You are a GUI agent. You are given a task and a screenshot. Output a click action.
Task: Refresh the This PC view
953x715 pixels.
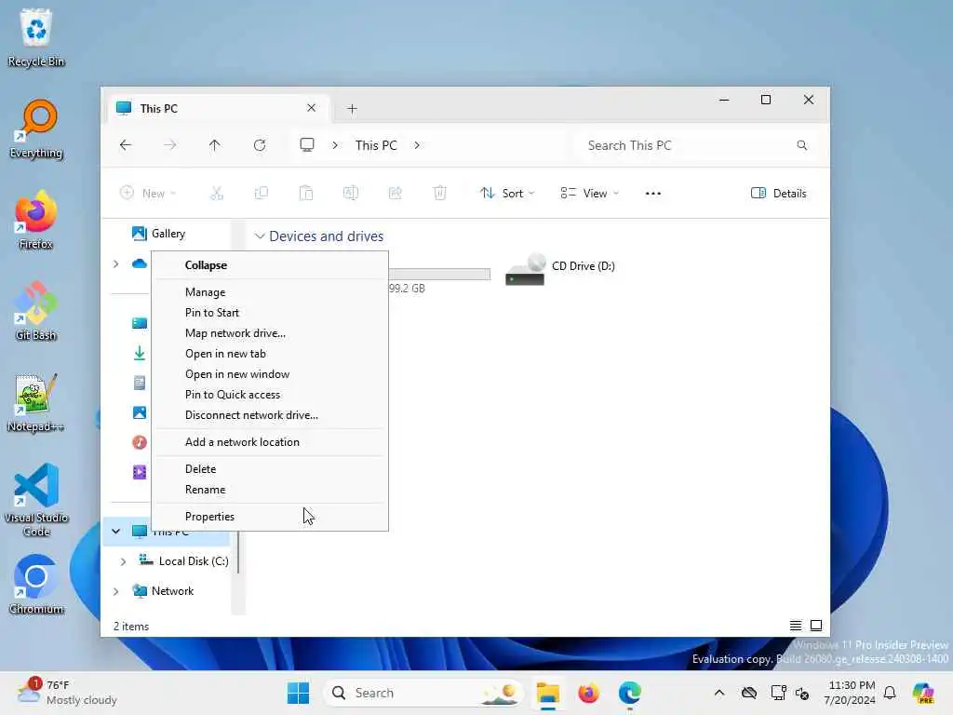(260, 145)
